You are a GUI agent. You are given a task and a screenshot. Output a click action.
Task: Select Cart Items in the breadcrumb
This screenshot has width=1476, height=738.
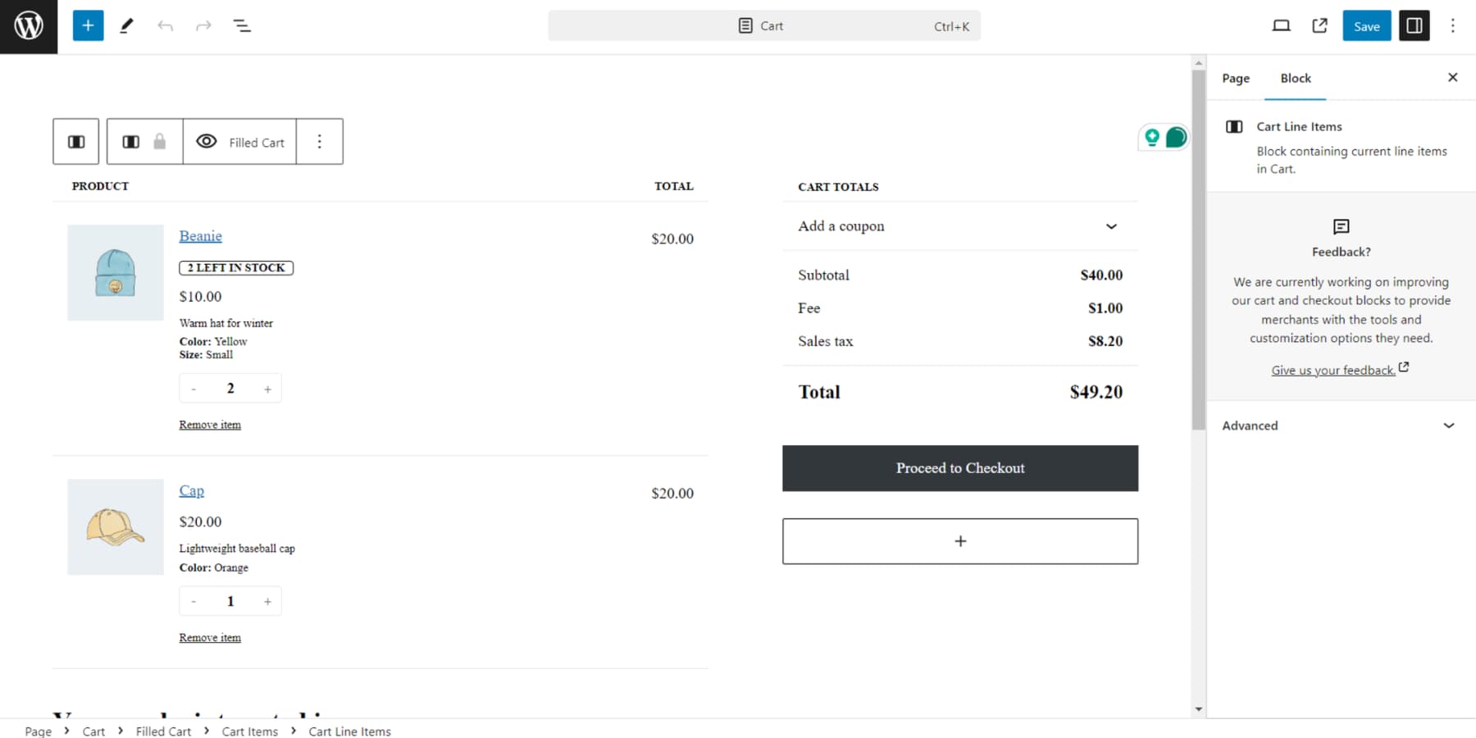(x=249, y=731)
